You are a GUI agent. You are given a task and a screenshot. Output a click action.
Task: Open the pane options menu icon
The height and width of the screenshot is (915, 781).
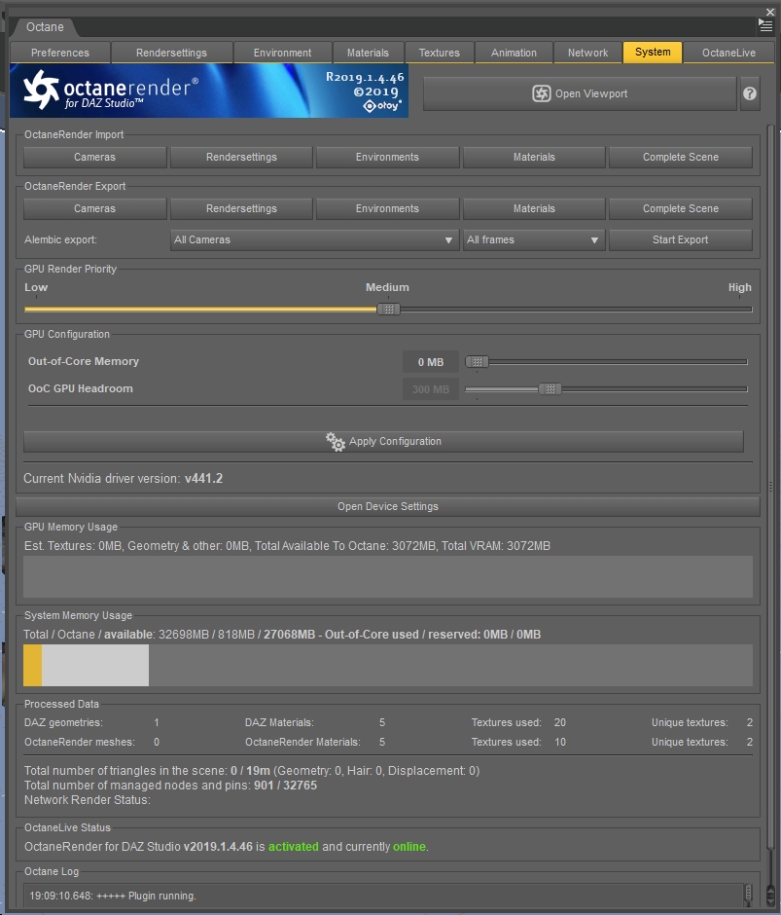(x=764, y=25)
